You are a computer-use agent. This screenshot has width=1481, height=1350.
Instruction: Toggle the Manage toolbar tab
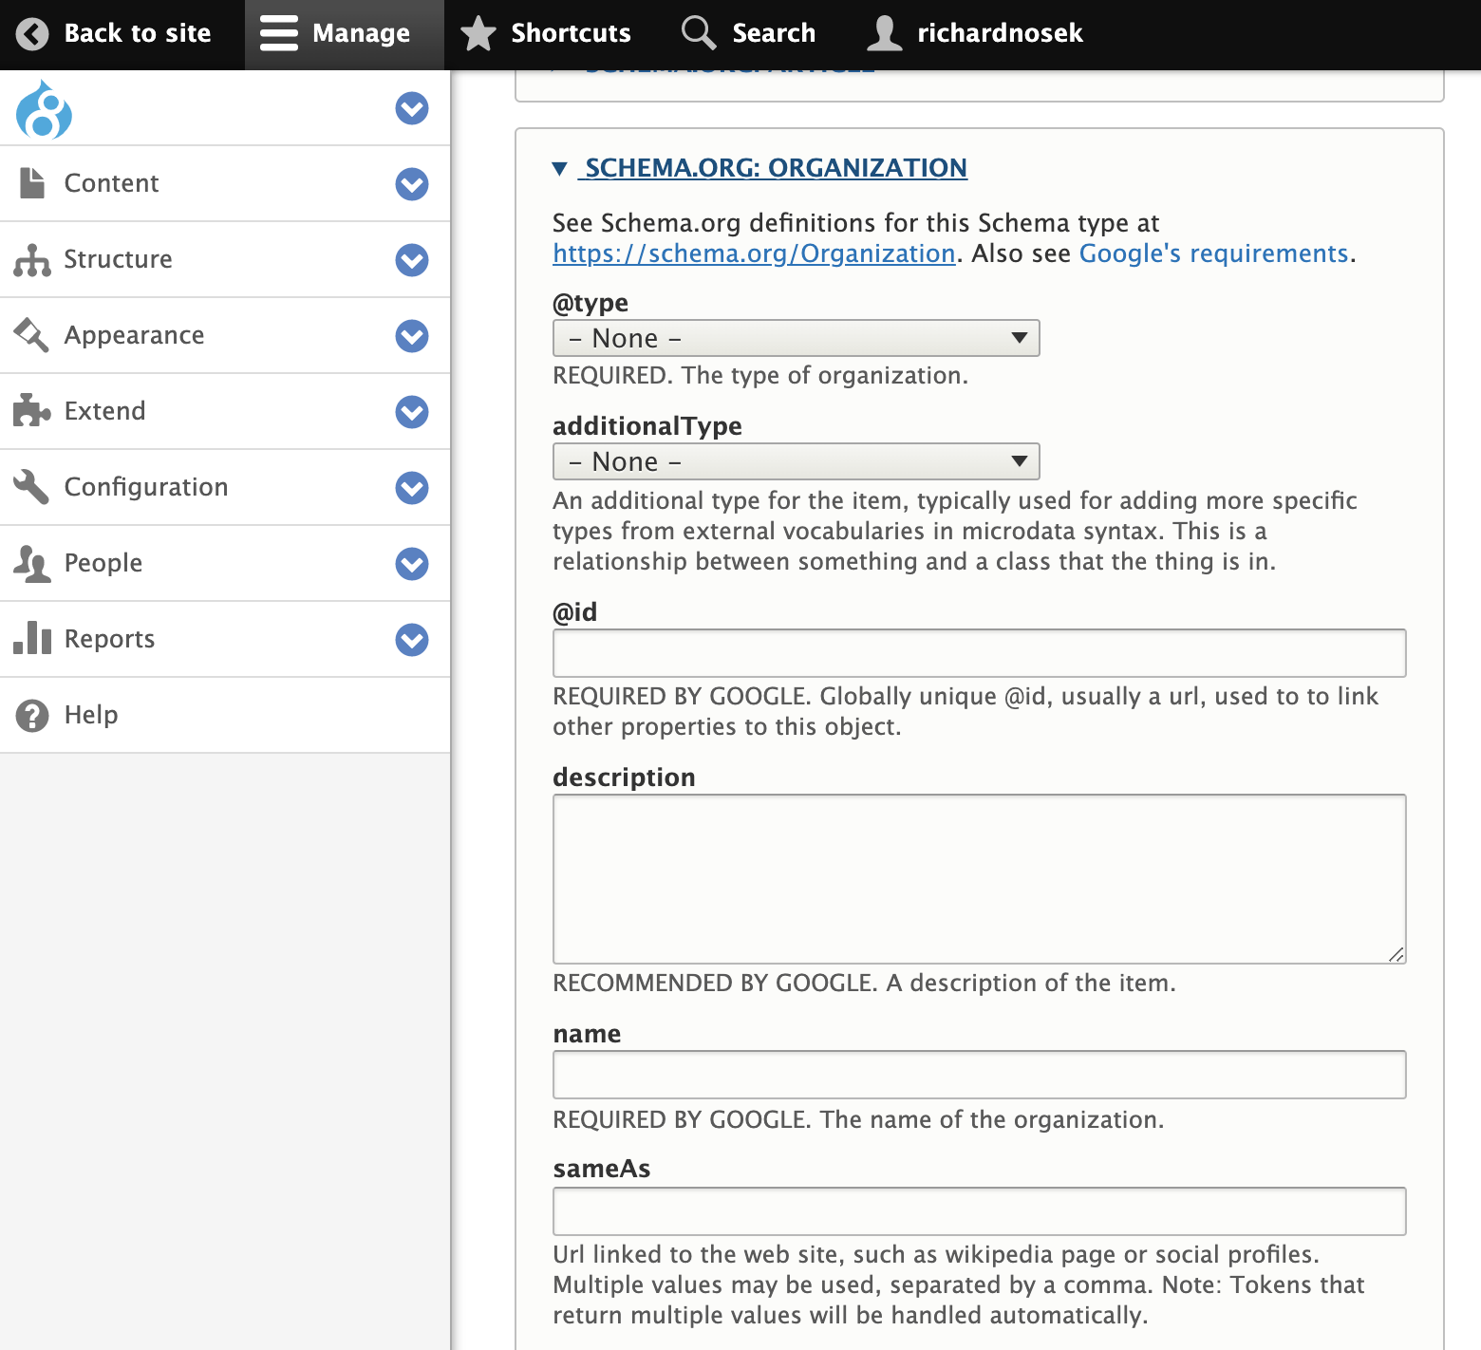pos(344,34)
